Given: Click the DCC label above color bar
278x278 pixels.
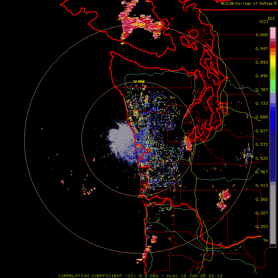Looking at the screenshot, I should pos(271,18).
